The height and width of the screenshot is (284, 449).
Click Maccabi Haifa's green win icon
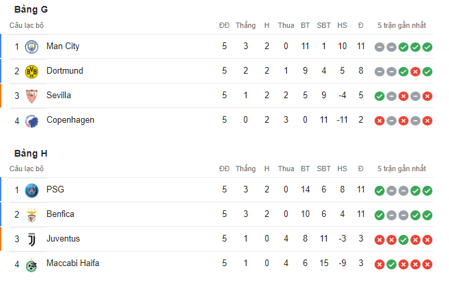point(391,265)
